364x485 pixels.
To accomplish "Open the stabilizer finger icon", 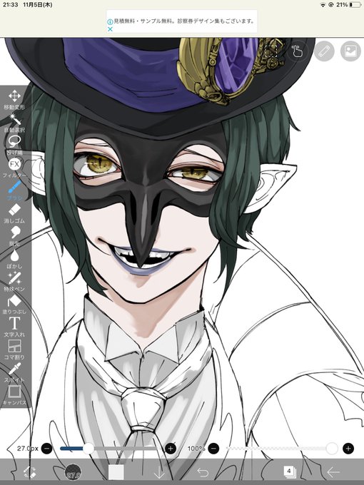I will pos(297,51).
